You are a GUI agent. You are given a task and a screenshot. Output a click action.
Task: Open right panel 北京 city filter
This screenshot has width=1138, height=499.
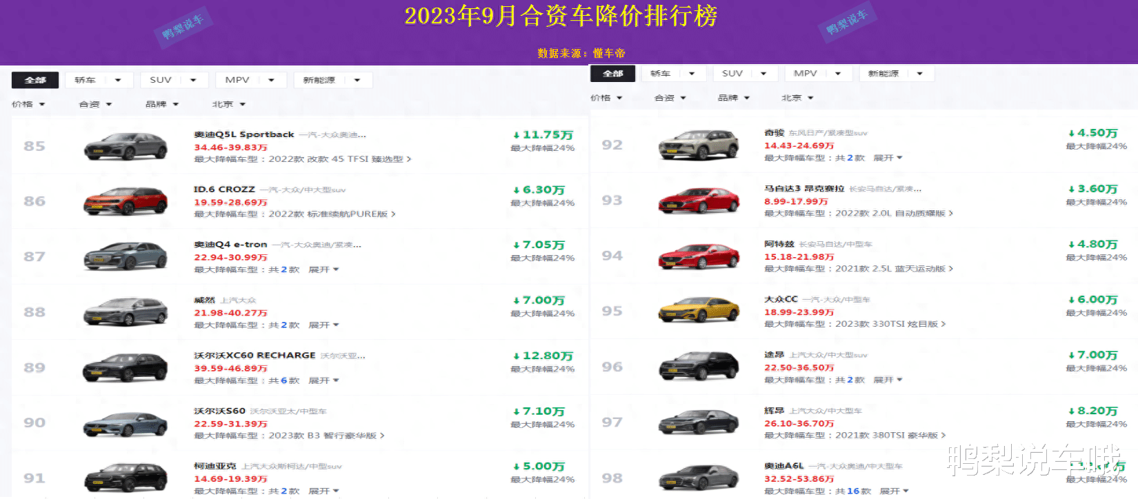[x=797, y=98]
